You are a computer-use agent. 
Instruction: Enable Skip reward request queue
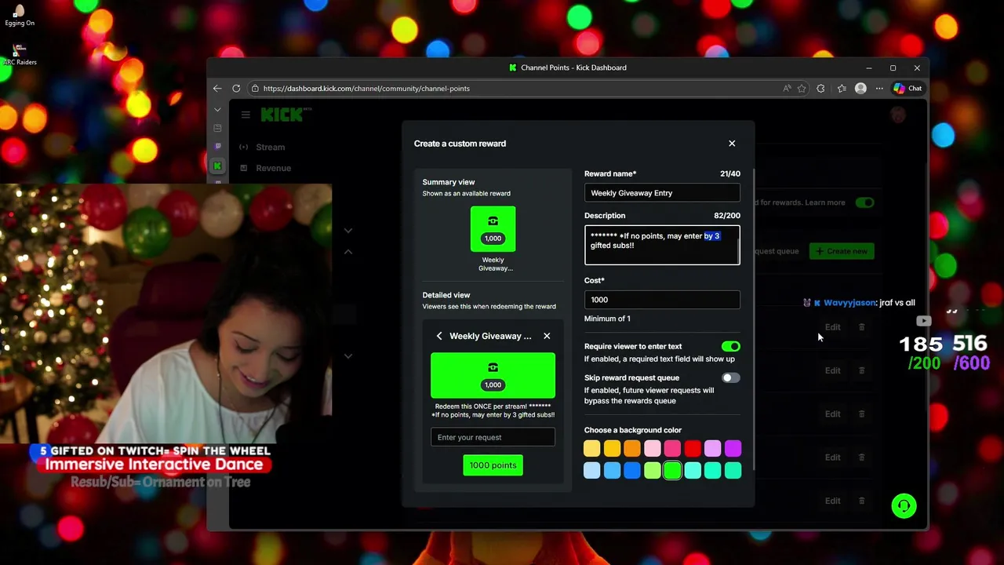(730, 377)
